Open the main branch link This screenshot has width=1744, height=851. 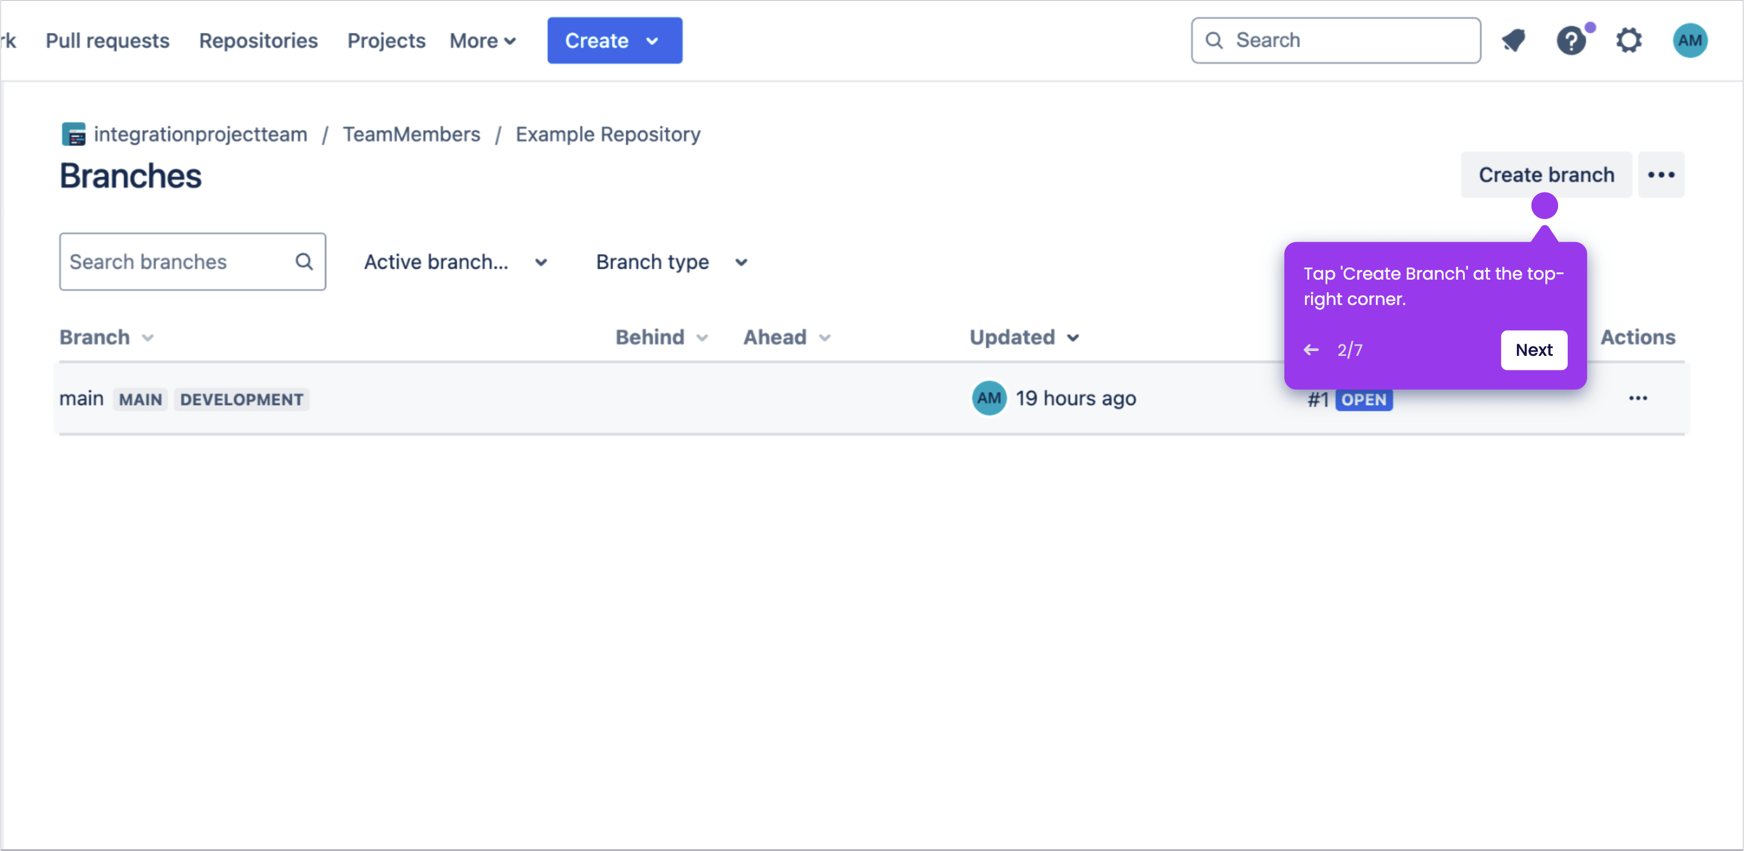click(81, 398)
